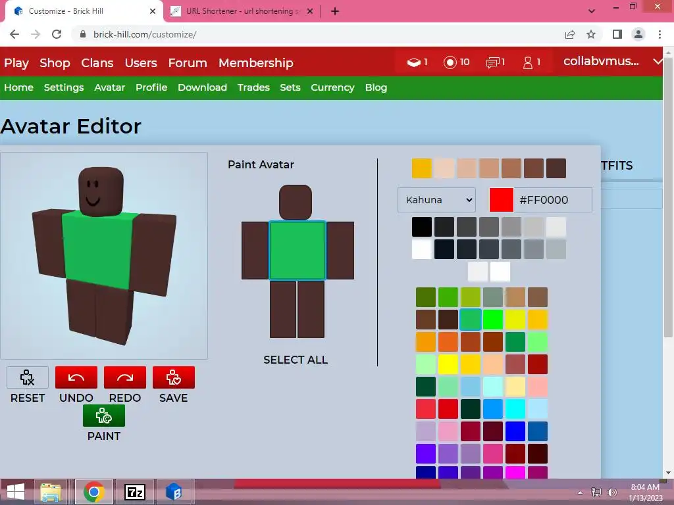Open the Blog link
The height and width of the screenshot is (505, 674).
(x=376, y=87)
